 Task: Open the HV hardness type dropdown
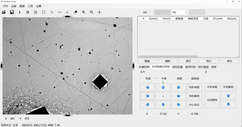178,12
